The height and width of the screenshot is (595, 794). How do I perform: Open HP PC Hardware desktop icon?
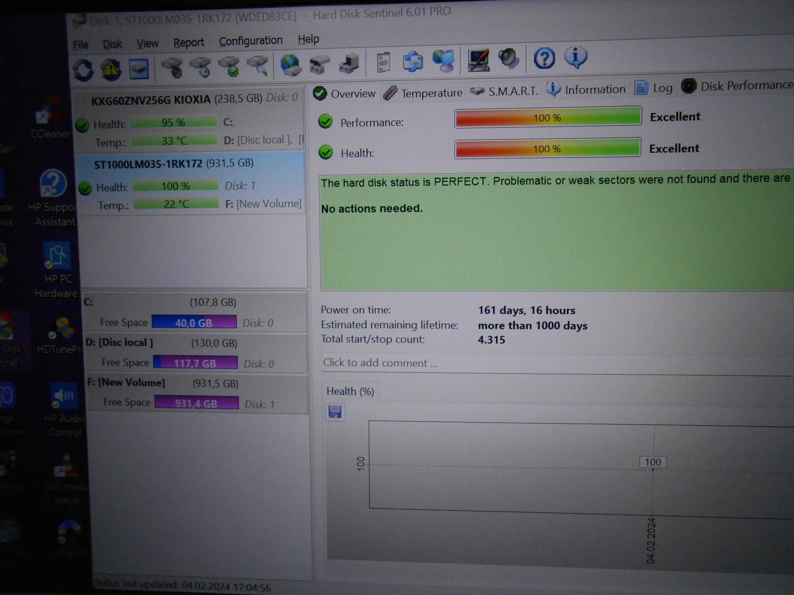(57, 270)
